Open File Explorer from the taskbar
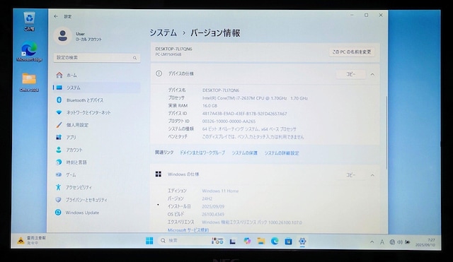Viewport: 453px width, 262px height. [x=261, y=241]
